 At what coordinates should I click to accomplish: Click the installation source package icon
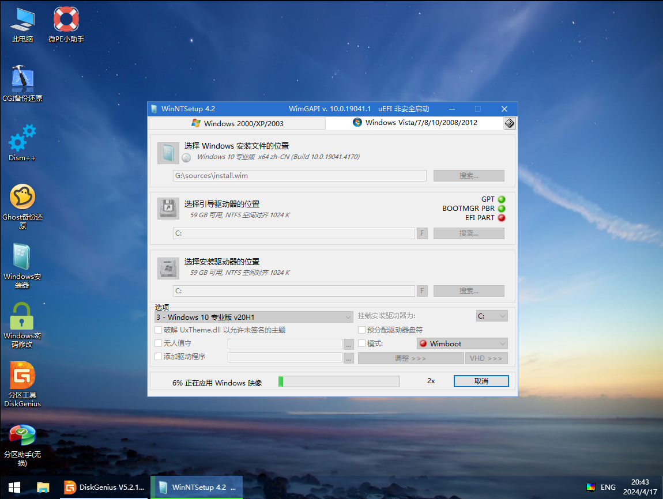pos(168,153)
